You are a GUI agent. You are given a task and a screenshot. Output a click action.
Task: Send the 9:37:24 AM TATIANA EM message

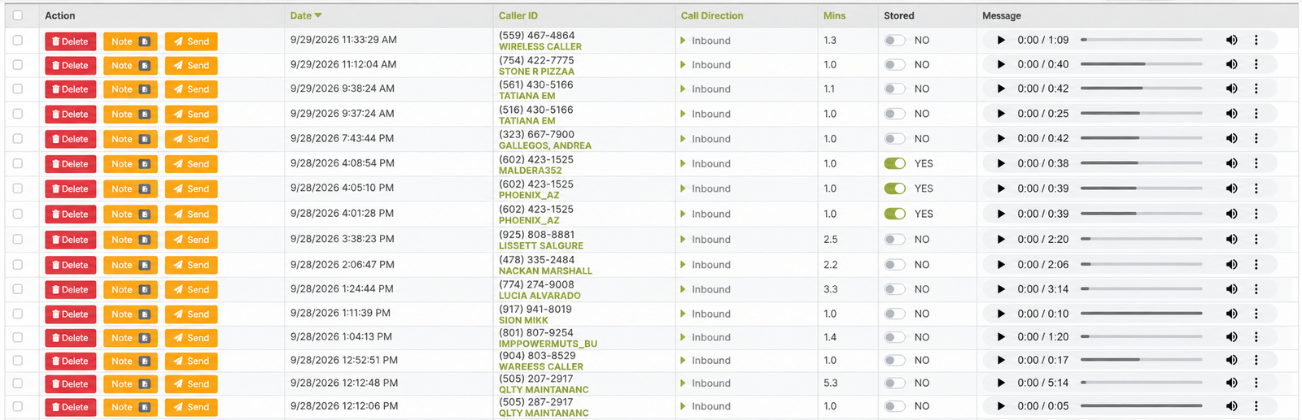(191, 114)
